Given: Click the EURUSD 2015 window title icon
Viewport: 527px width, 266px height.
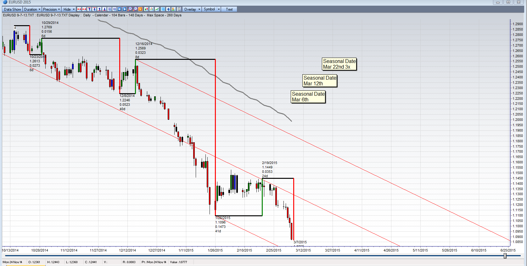Looking at the screenshot, I should coord(5,2).
